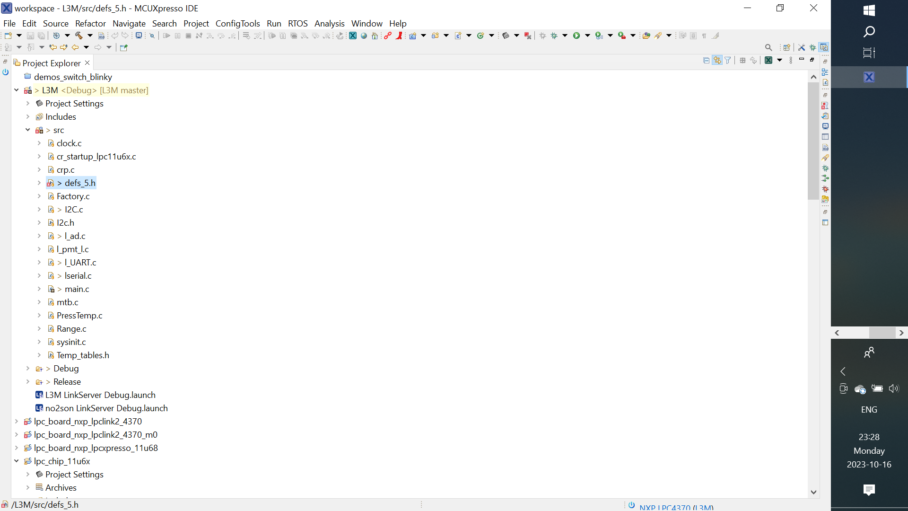Click the toolbar search magnifier icon
908x511 pixels.
[x=768, y=47]
